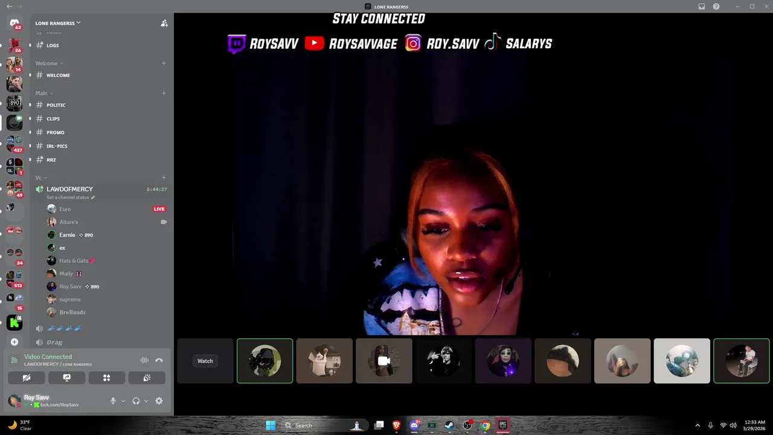Create channel in Welcome category
Screen dimensions: 773x435
point(164,63)
